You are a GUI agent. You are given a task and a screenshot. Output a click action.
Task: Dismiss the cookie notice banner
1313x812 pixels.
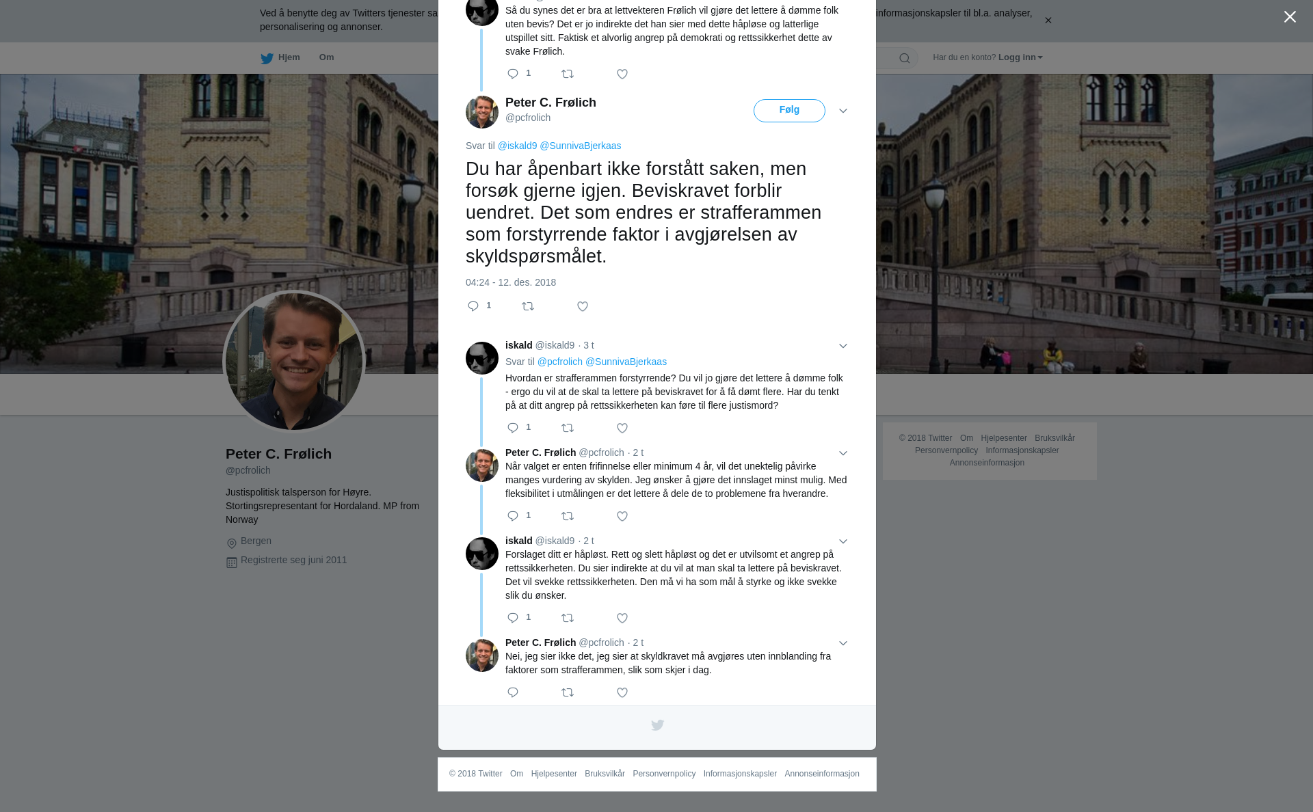pyautogui.click(x=1048, y=21)
